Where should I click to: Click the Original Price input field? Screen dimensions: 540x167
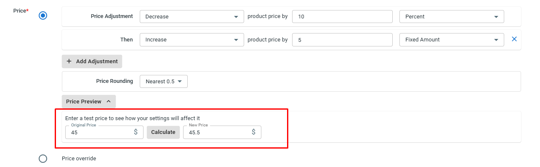(104, 132)
